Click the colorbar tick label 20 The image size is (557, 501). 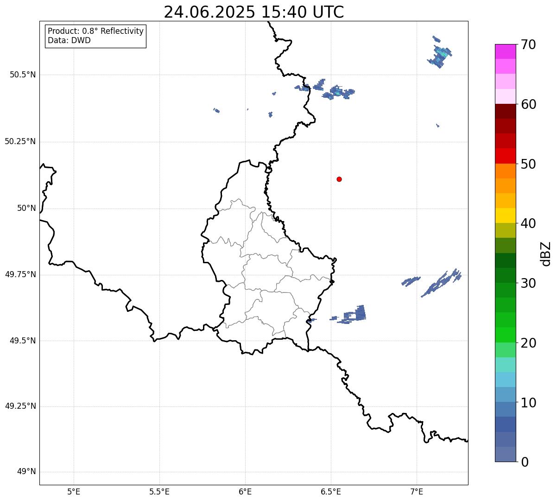[x=528, y=343]
